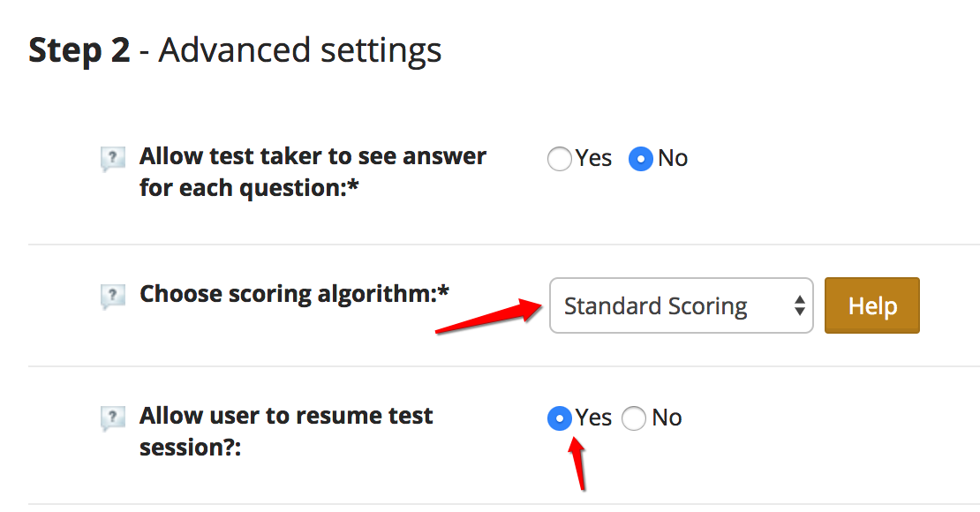This screenshot has height=512, width=980.
Task: Enable Yes radio for resuming test session
Action: [x=560, y=418]
